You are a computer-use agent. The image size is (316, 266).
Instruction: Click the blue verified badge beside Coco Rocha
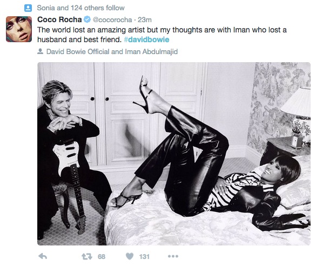coord(87,19)
